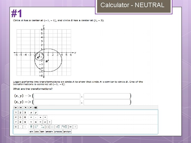Click point B on the graph
191x143 pixels.
48,60
